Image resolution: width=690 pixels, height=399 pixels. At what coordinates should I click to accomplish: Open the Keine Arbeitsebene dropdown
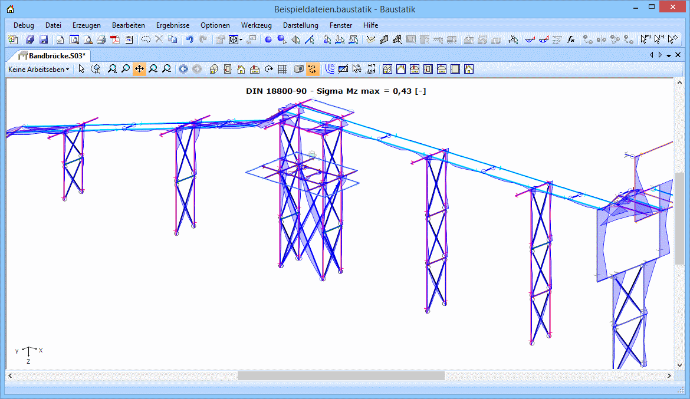pos(38,70)
